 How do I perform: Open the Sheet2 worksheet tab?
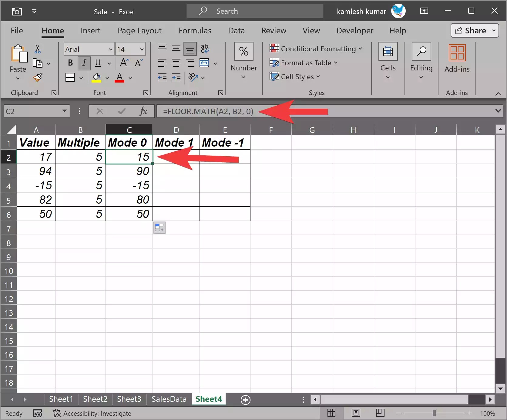click(95, 399)
